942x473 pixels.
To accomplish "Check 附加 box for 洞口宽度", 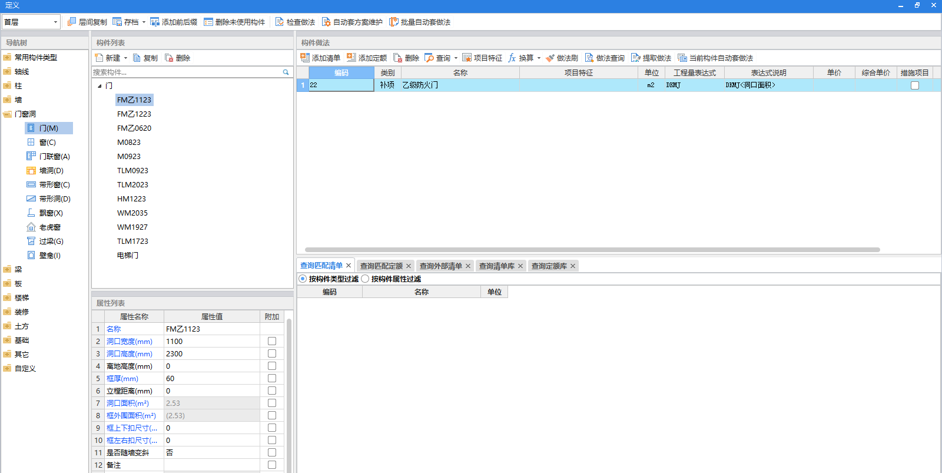I will pos(272,341).
